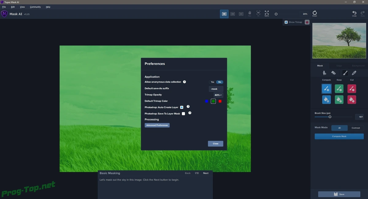Open the Edit menu
The height and width of the screenshot is (199, 368).
click(13, 7)
